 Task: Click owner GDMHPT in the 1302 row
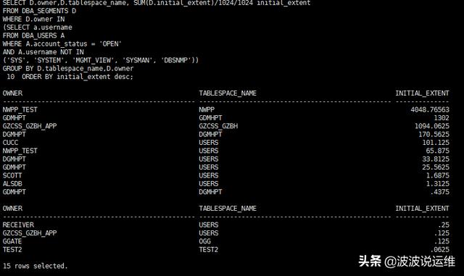pyautogui.click(x=14, y=118)
